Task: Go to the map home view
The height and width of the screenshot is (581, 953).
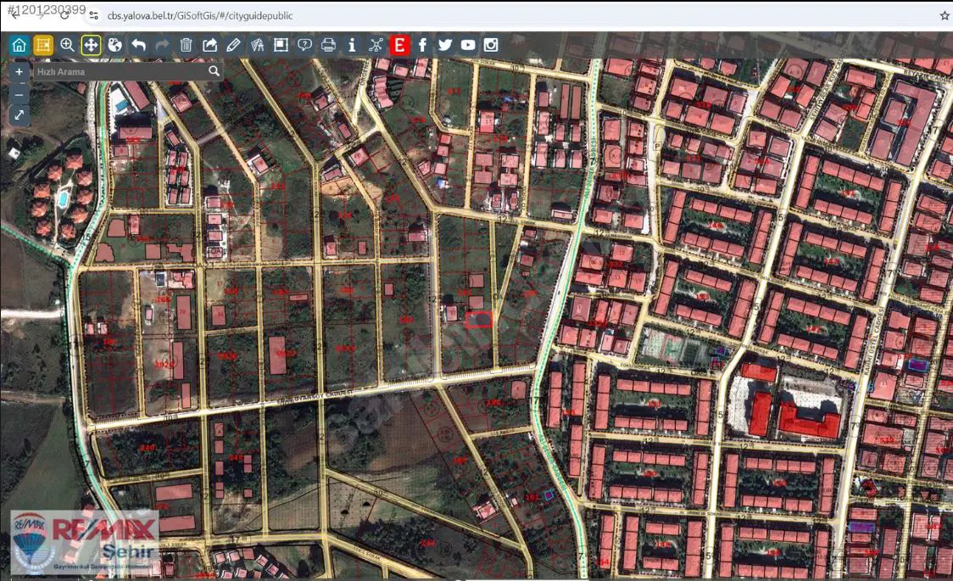Action: (x=20, y=45)
